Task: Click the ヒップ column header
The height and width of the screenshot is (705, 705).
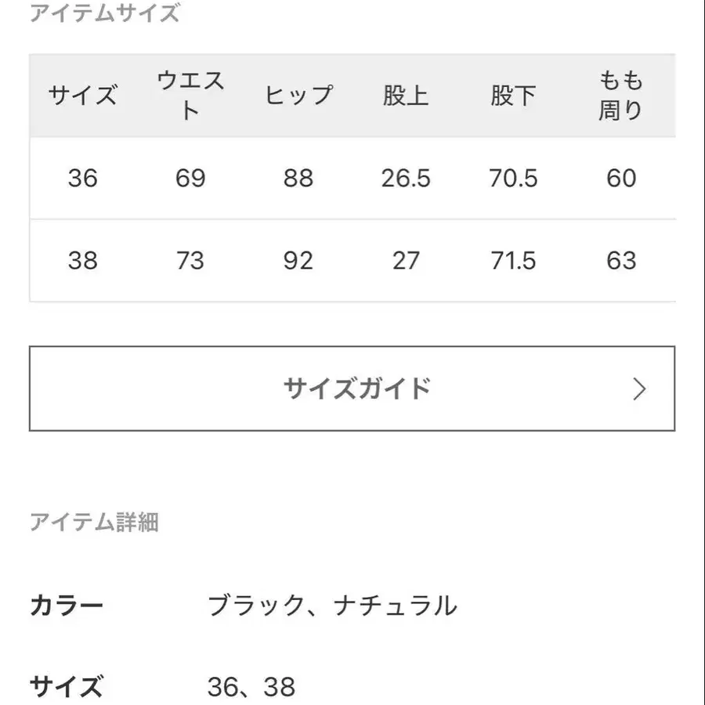Action: coord(298,94)
